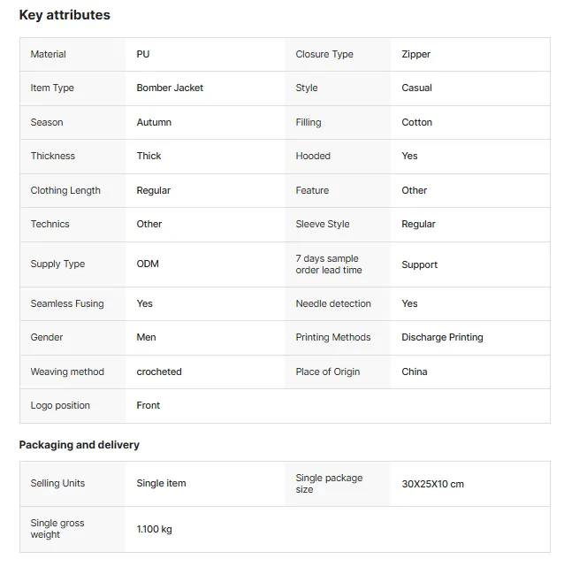
Task: Select the Bomber Jacket item type value
Action: [x=170, y=88]
